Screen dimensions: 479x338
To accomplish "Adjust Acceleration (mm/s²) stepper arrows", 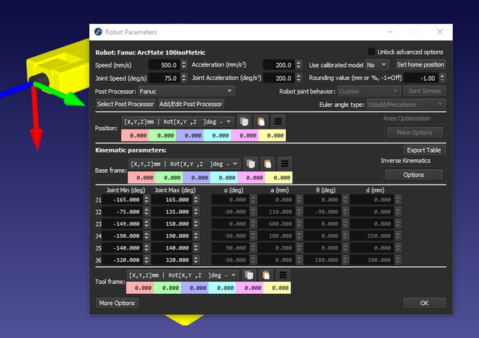I will pyautogui.click(x=299, y=65).
